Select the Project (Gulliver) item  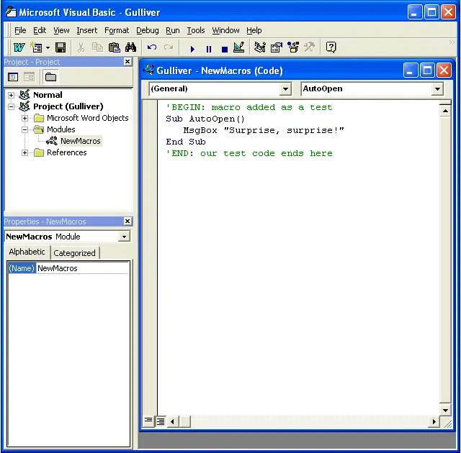coord(68,106)
